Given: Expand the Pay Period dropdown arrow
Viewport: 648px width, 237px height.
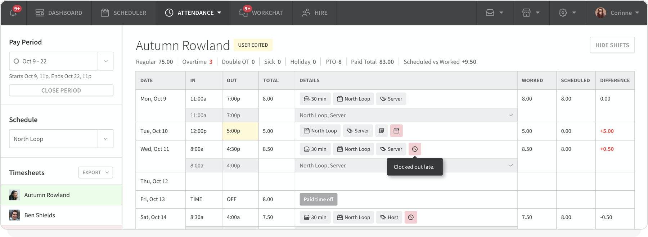Looking at the screenshot, I should (105, 61).
